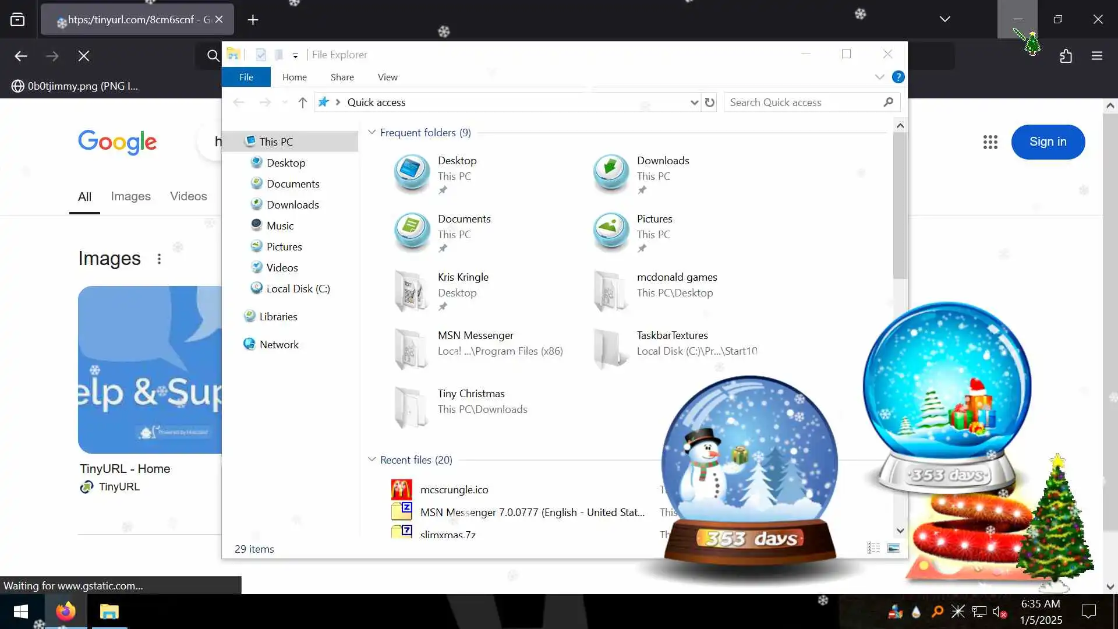Switch to details view layout
This screenshot has height=629, width=1118.
[873, 548]
